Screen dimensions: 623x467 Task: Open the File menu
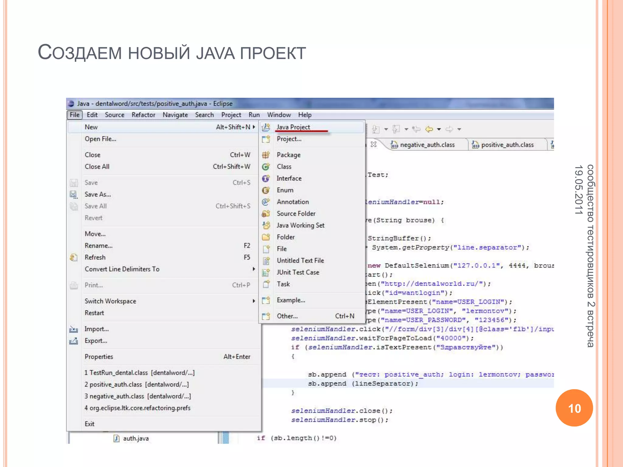(x=75, y=115)
